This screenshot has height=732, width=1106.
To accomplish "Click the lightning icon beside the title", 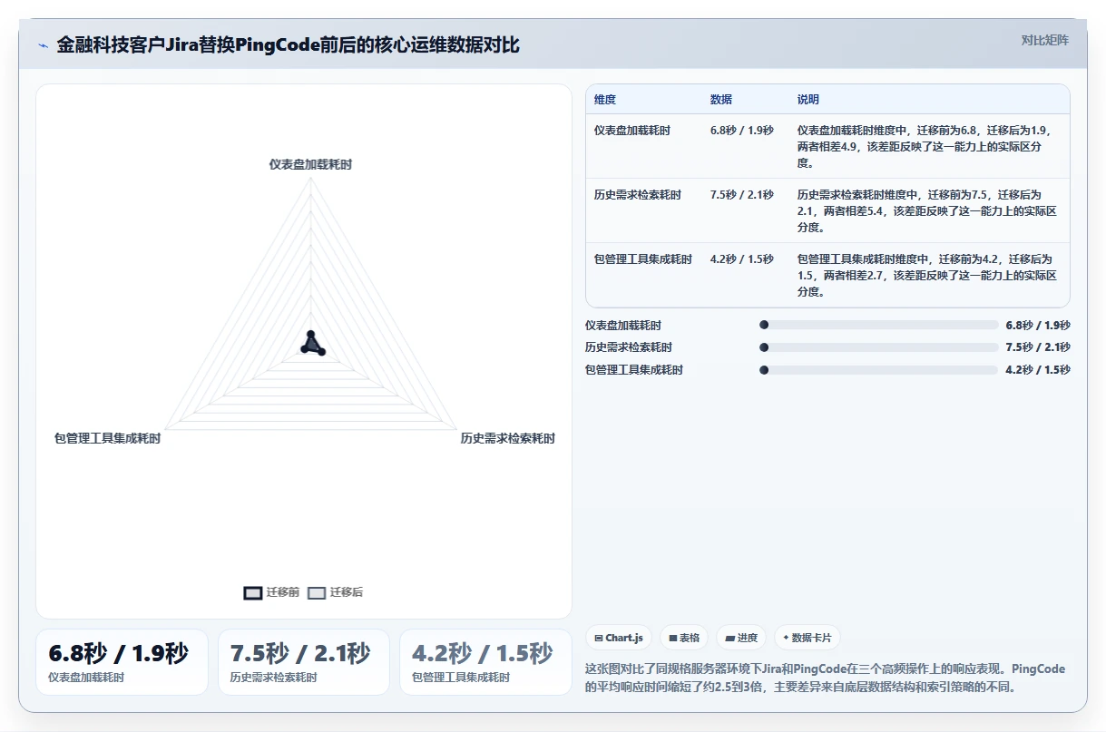I will (44, 45).
